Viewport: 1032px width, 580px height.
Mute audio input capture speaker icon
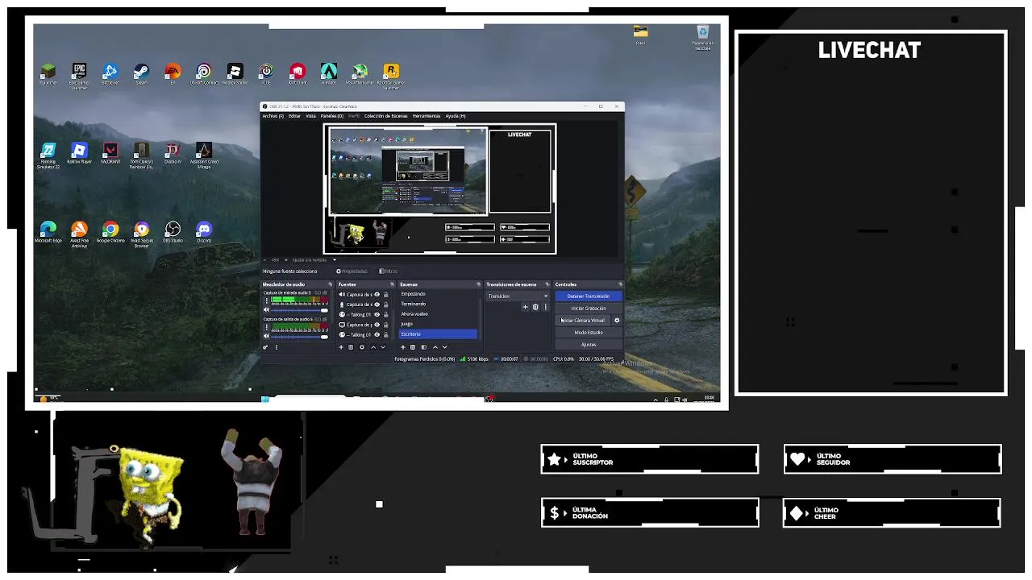coord(266,310)
